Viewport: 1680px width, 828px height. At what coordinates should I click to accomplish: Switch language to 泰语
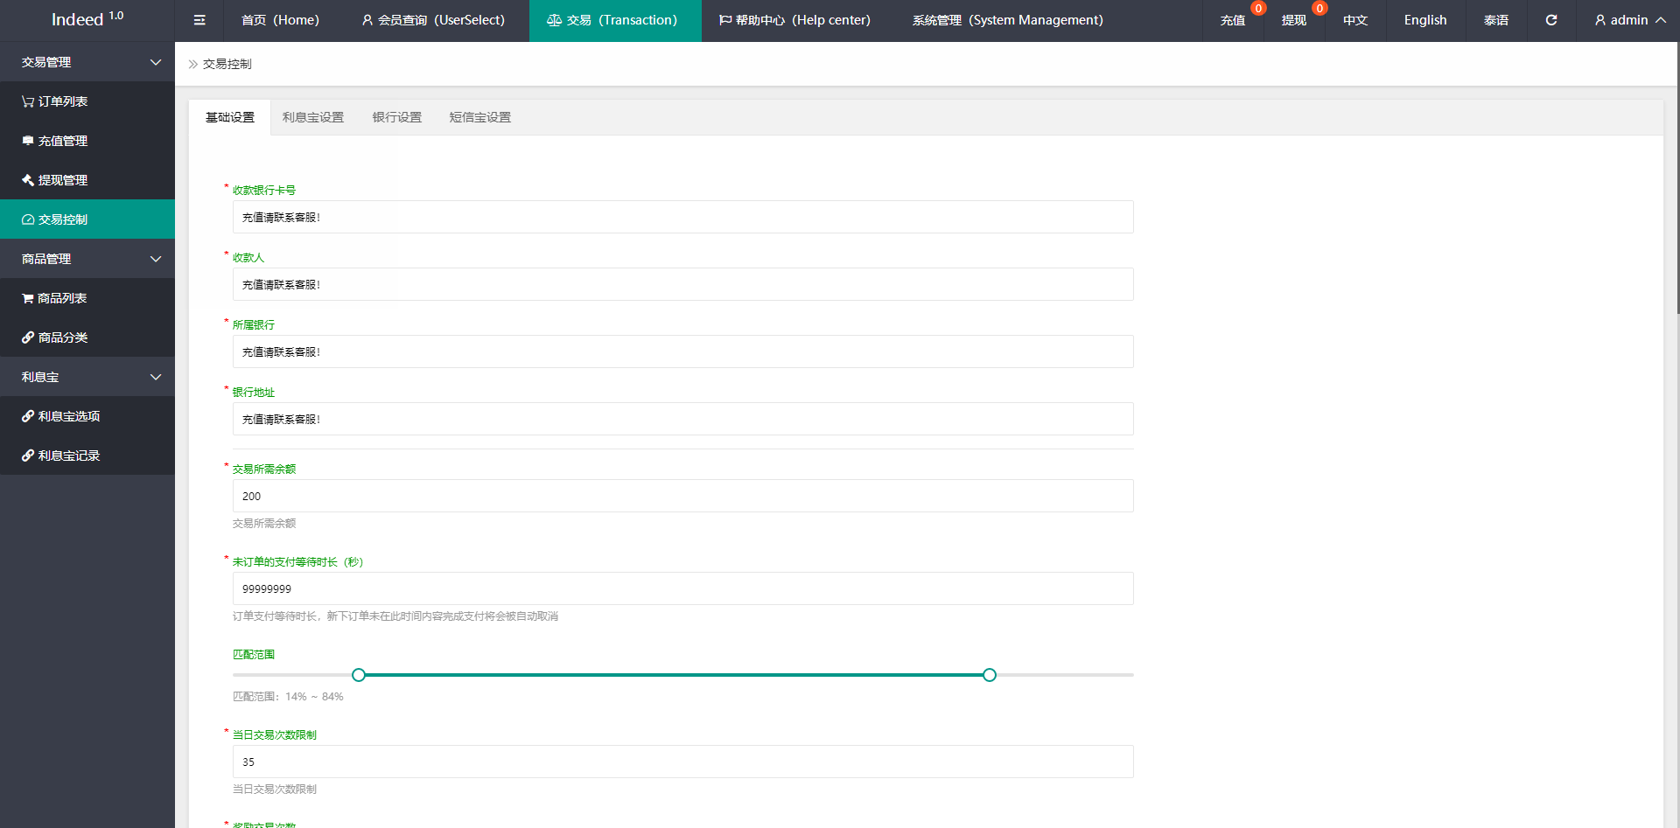[x=1496, y=20]
